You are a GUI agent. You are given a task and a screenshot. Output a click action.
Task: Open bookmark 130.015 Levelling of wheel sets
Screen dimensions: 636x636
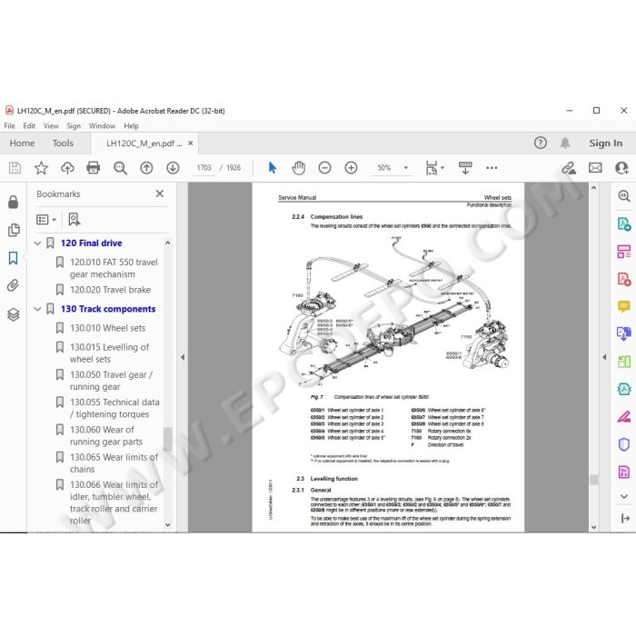[110, 353]
